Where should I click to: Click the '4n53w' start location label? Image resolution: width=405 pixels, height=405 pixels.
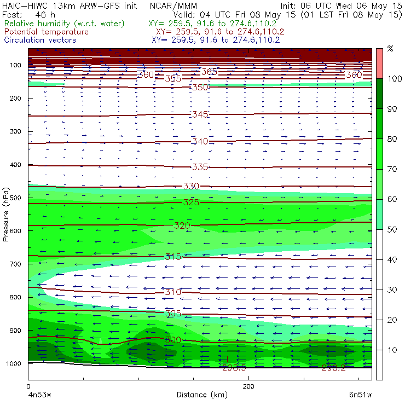39,395
